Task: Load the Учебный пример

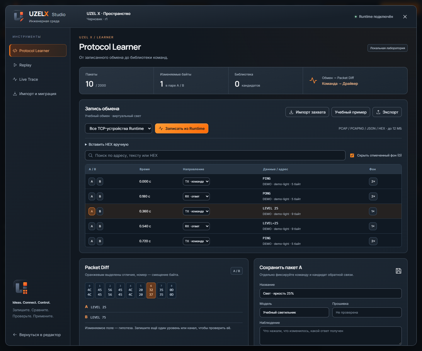Action: pos(351,112)
